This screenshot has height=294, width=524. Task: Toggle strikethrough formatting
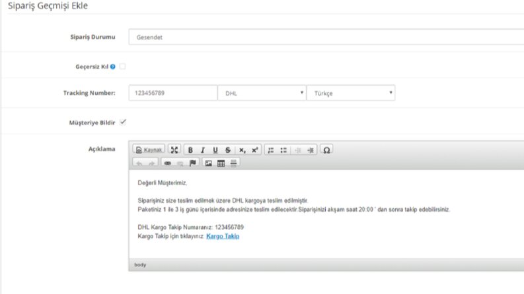tap(228, 150)
